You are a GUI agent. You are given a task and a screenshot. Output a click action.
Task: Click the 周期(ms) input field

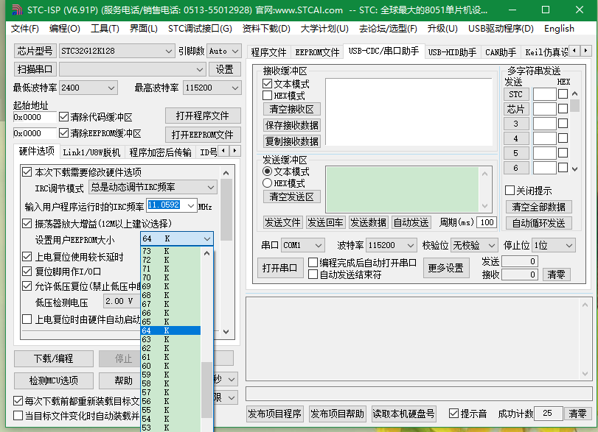[x=487, y=222]
